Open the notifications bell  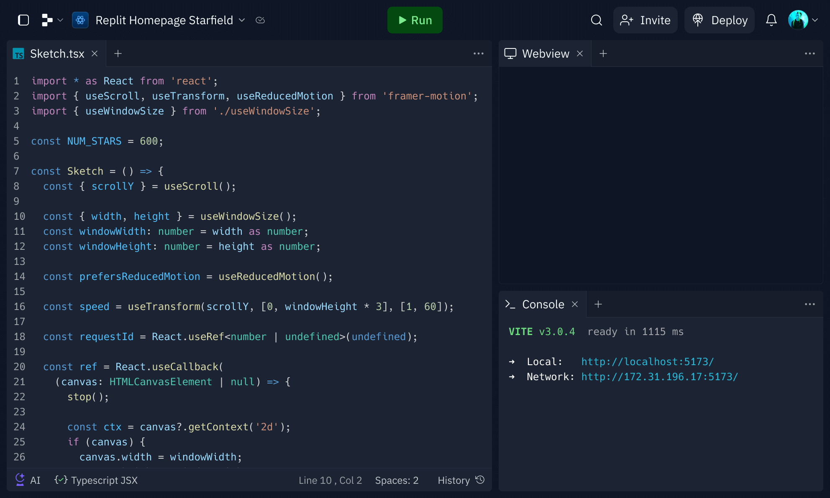click(x=771, y=20)
